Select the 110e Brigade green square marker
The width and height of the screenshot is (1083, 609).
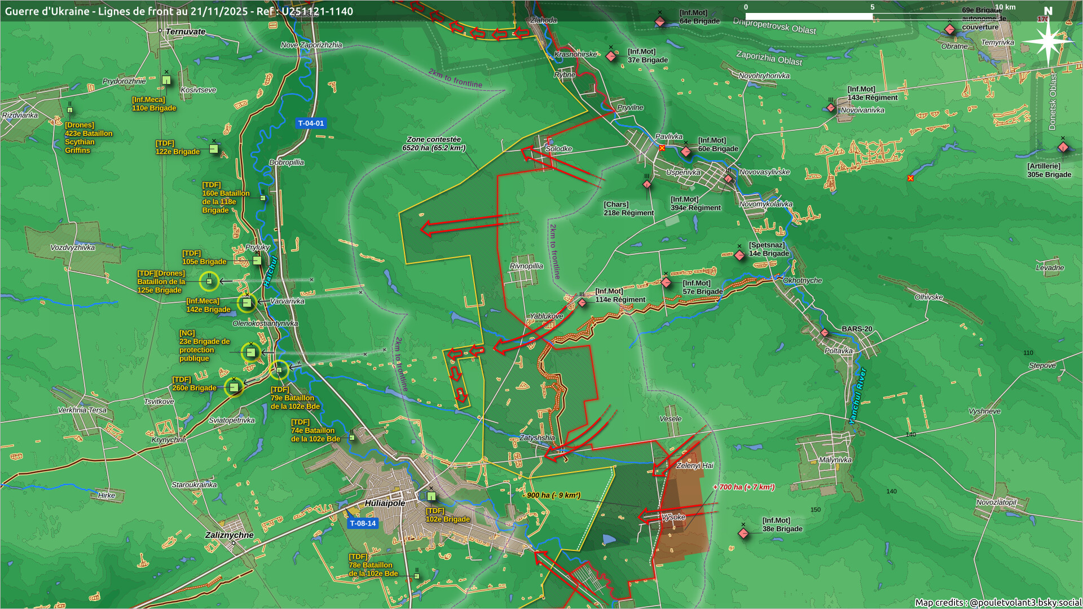click(166, 80)
